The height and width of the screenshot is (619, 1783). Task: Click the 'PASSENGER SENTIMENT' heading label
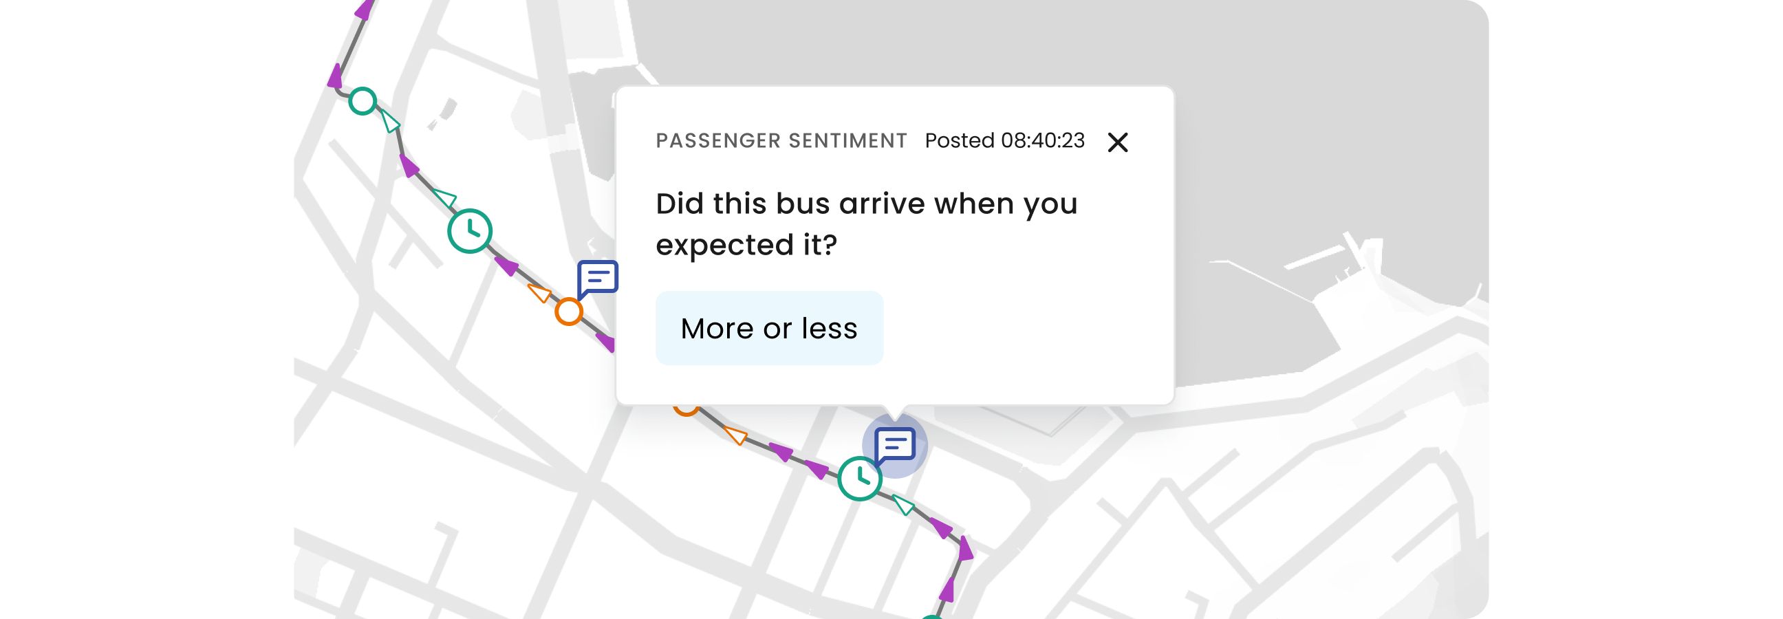[781, 140]
